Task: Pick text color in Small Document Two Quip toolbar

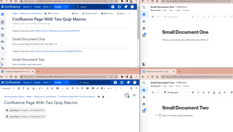Action: tap(214, 92)
